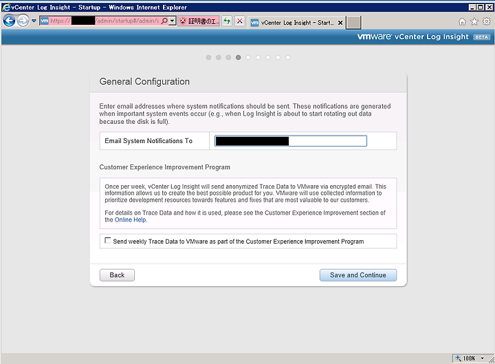Click the zoom magnifier in status bar

[x=458, y=358]
